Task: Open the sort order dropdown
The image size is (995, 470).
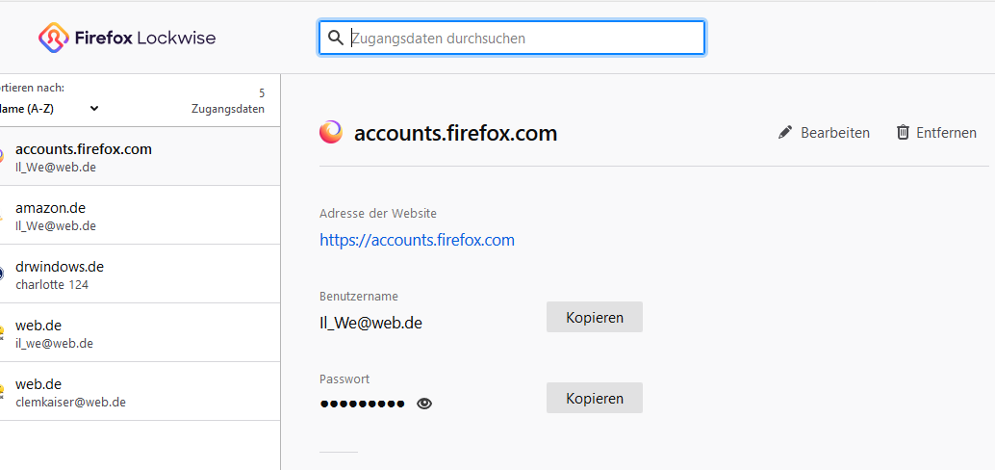Action: (48, 108)
